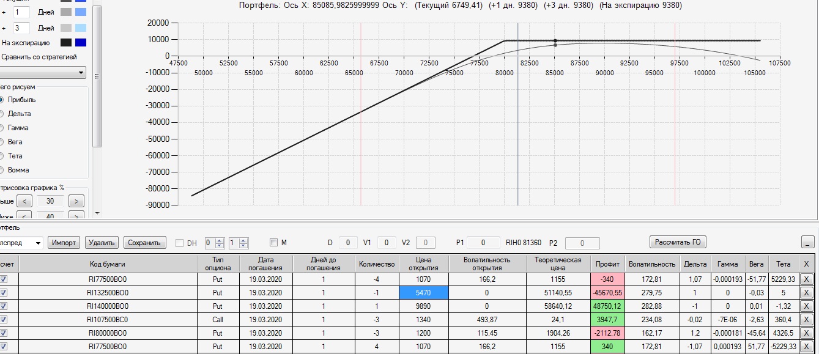Pick the dark blue swatch in the На экспирацию row
Image resolution: width=819 pixels, height=354 pixels.
coord(81,43)
